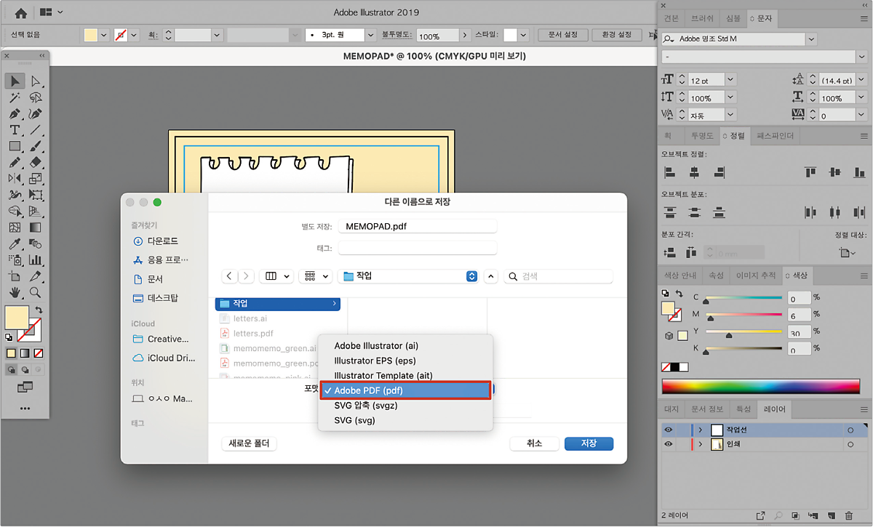Open font family dropdown for Adobe 명조
Image resolution: width=873 pixels, height=527 pixels.
811,39
